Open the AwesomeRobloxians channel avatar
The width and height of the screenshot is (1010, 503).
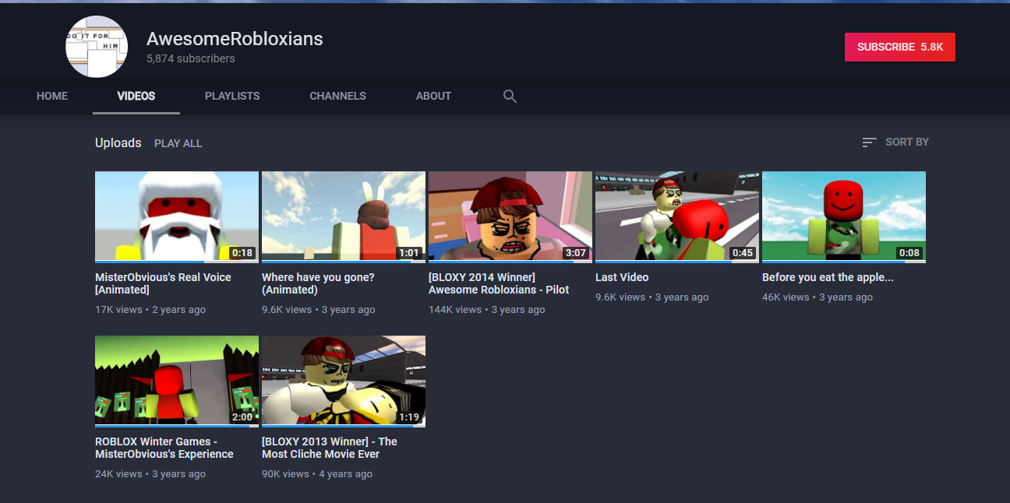coord(96,47)
